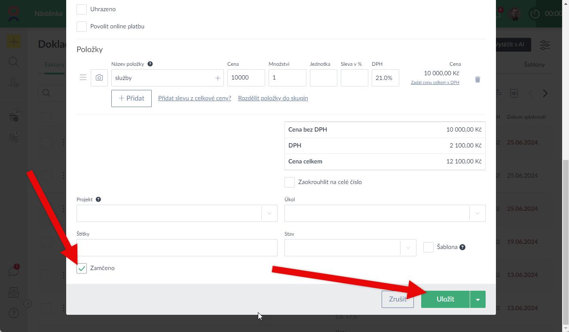Click the camera icon beside item name
The height and width of the screenshot is (332, 569).
99,78
